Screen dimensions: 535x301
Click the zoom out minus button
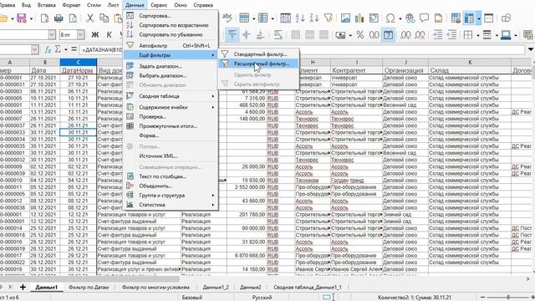tap(482, 298)
